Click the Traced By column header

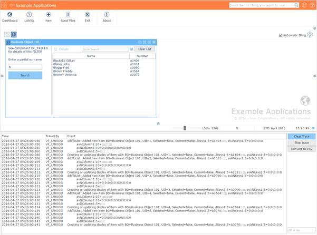click(x=55, y=136)
